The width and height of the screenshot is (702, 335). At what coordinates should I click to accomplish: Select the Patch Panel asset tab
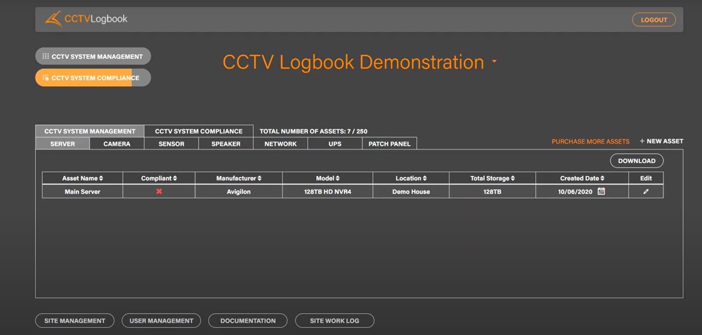click(389, 144)
